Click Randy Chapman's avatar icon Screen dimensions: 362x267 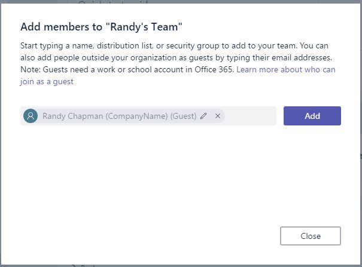point(31,116)
